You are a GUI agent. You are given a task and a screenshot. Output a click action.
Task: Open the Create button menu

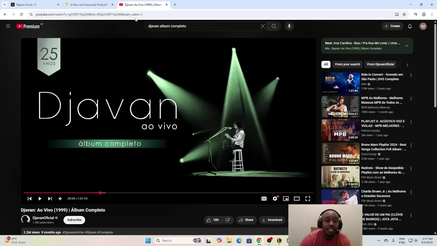coord(392,26)
